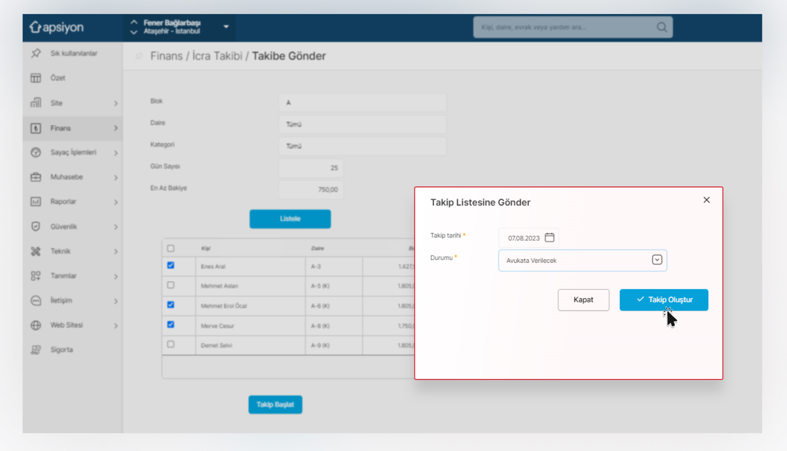Expand the Teknik chevron

[116, 252]
